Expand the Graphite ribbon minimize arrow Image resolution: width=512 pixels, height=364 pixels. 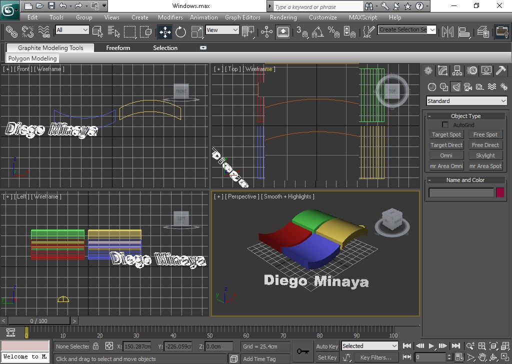[x=203, y=47]
